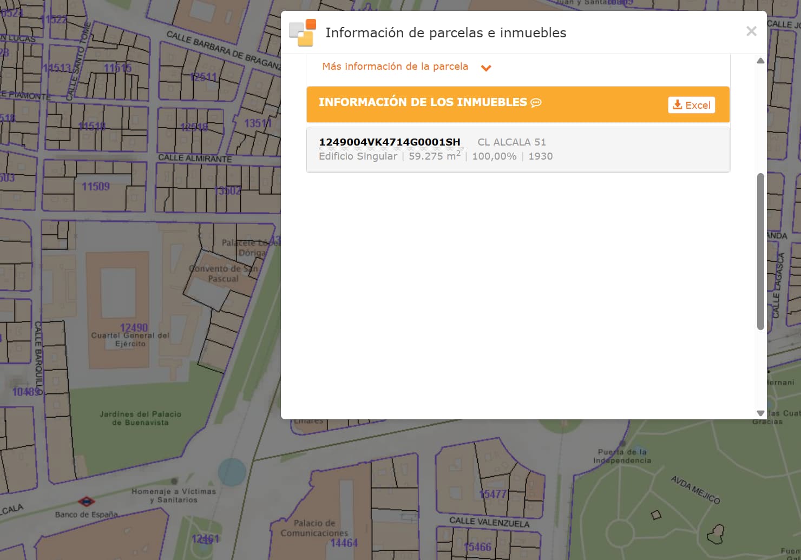Click the scrollbar down arrow in the dialog

pos(760,413)
